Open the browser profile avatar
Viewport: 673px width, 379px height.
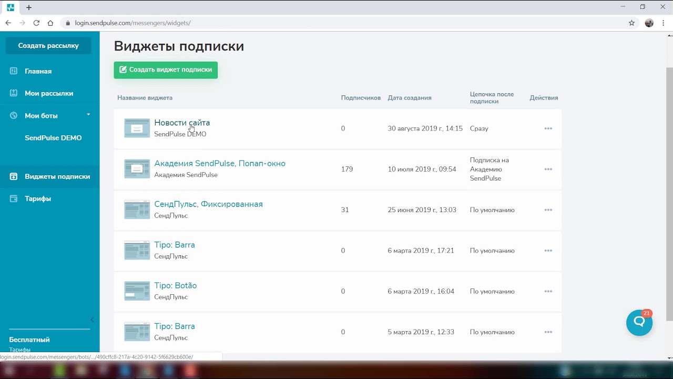pyautogui.click(x=649, y=23)
